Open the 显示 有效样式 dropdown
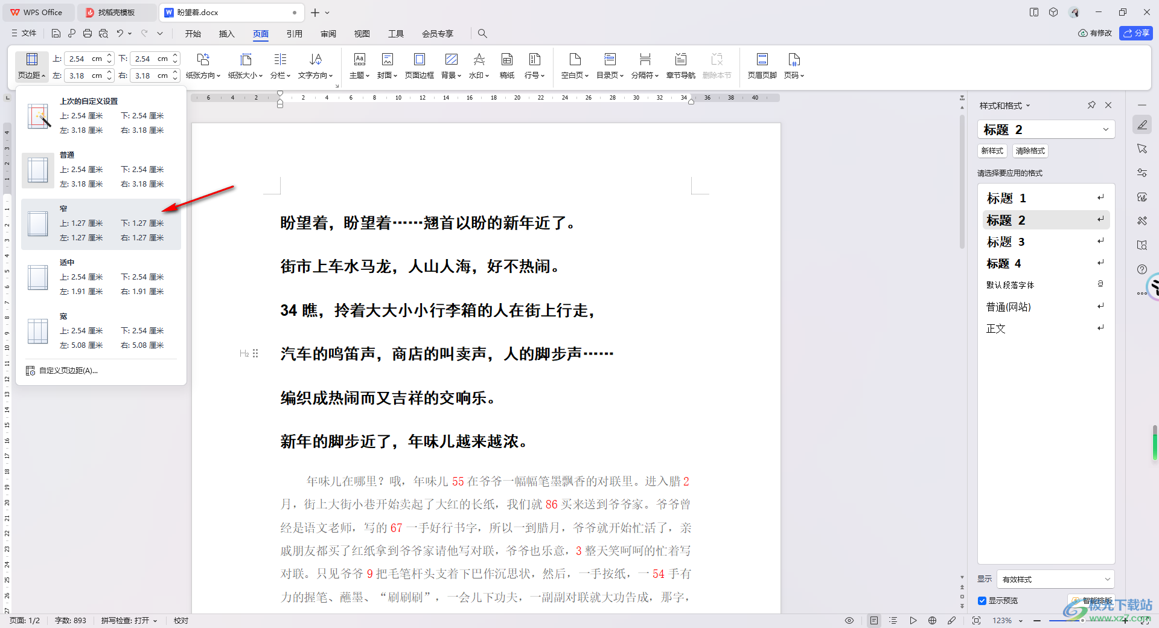Image resolution: width=1159 pixels, height=628 pixels. click(1056, 579)
